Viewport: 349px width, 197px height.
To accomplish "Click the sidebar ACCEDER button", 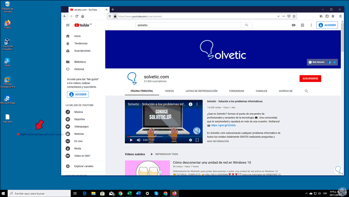I will (x=78, y=95).
